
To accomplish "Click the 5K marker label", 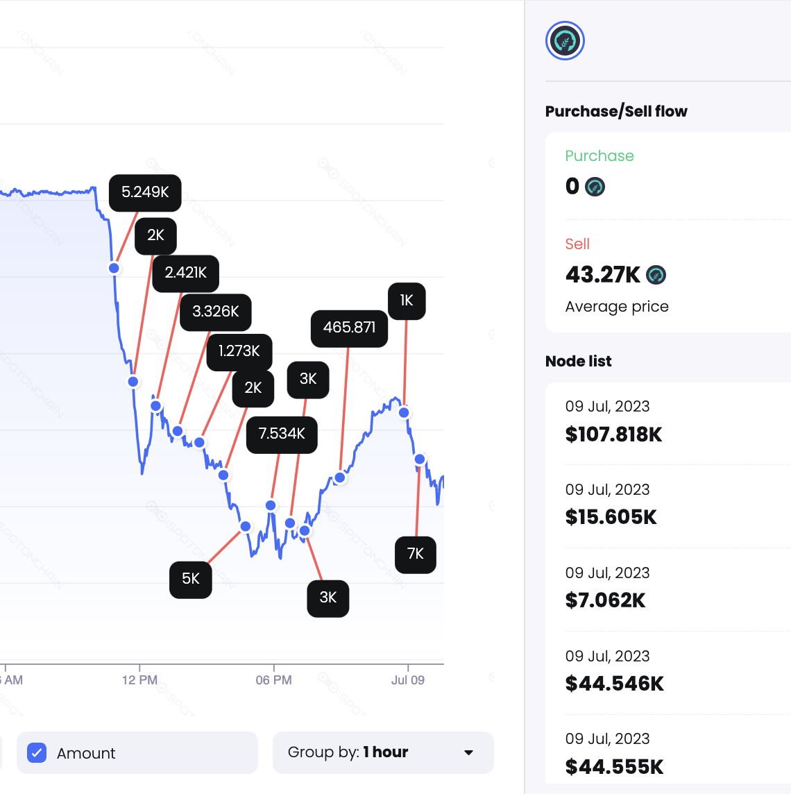I will coord(190,579).
